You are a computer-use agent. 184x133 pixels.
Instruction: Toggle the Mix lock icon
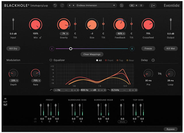tap(41, 38)
